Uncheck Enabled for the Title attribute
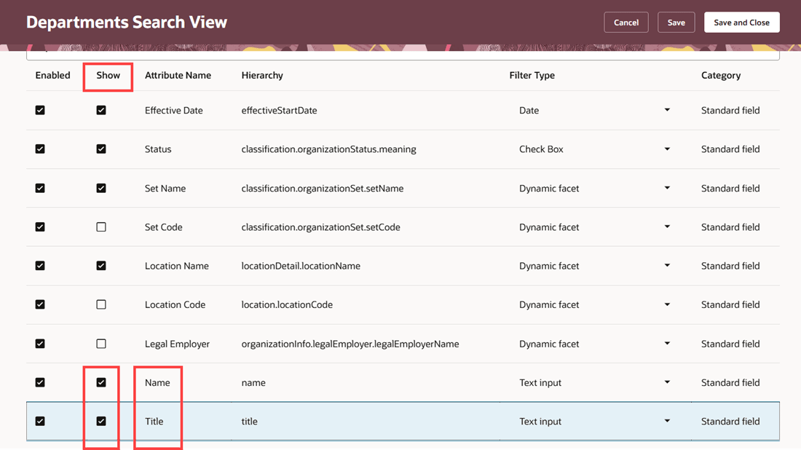This screenshot has width=801, height=450. click(x=40, y=422)
